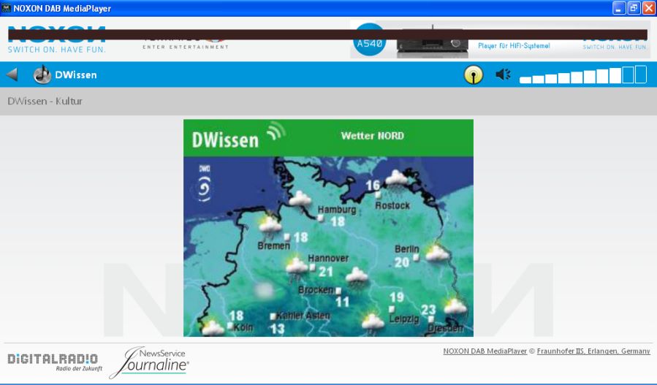Open the NewsService Journaline logo
657x385 pixels.
tap(150, 362)
